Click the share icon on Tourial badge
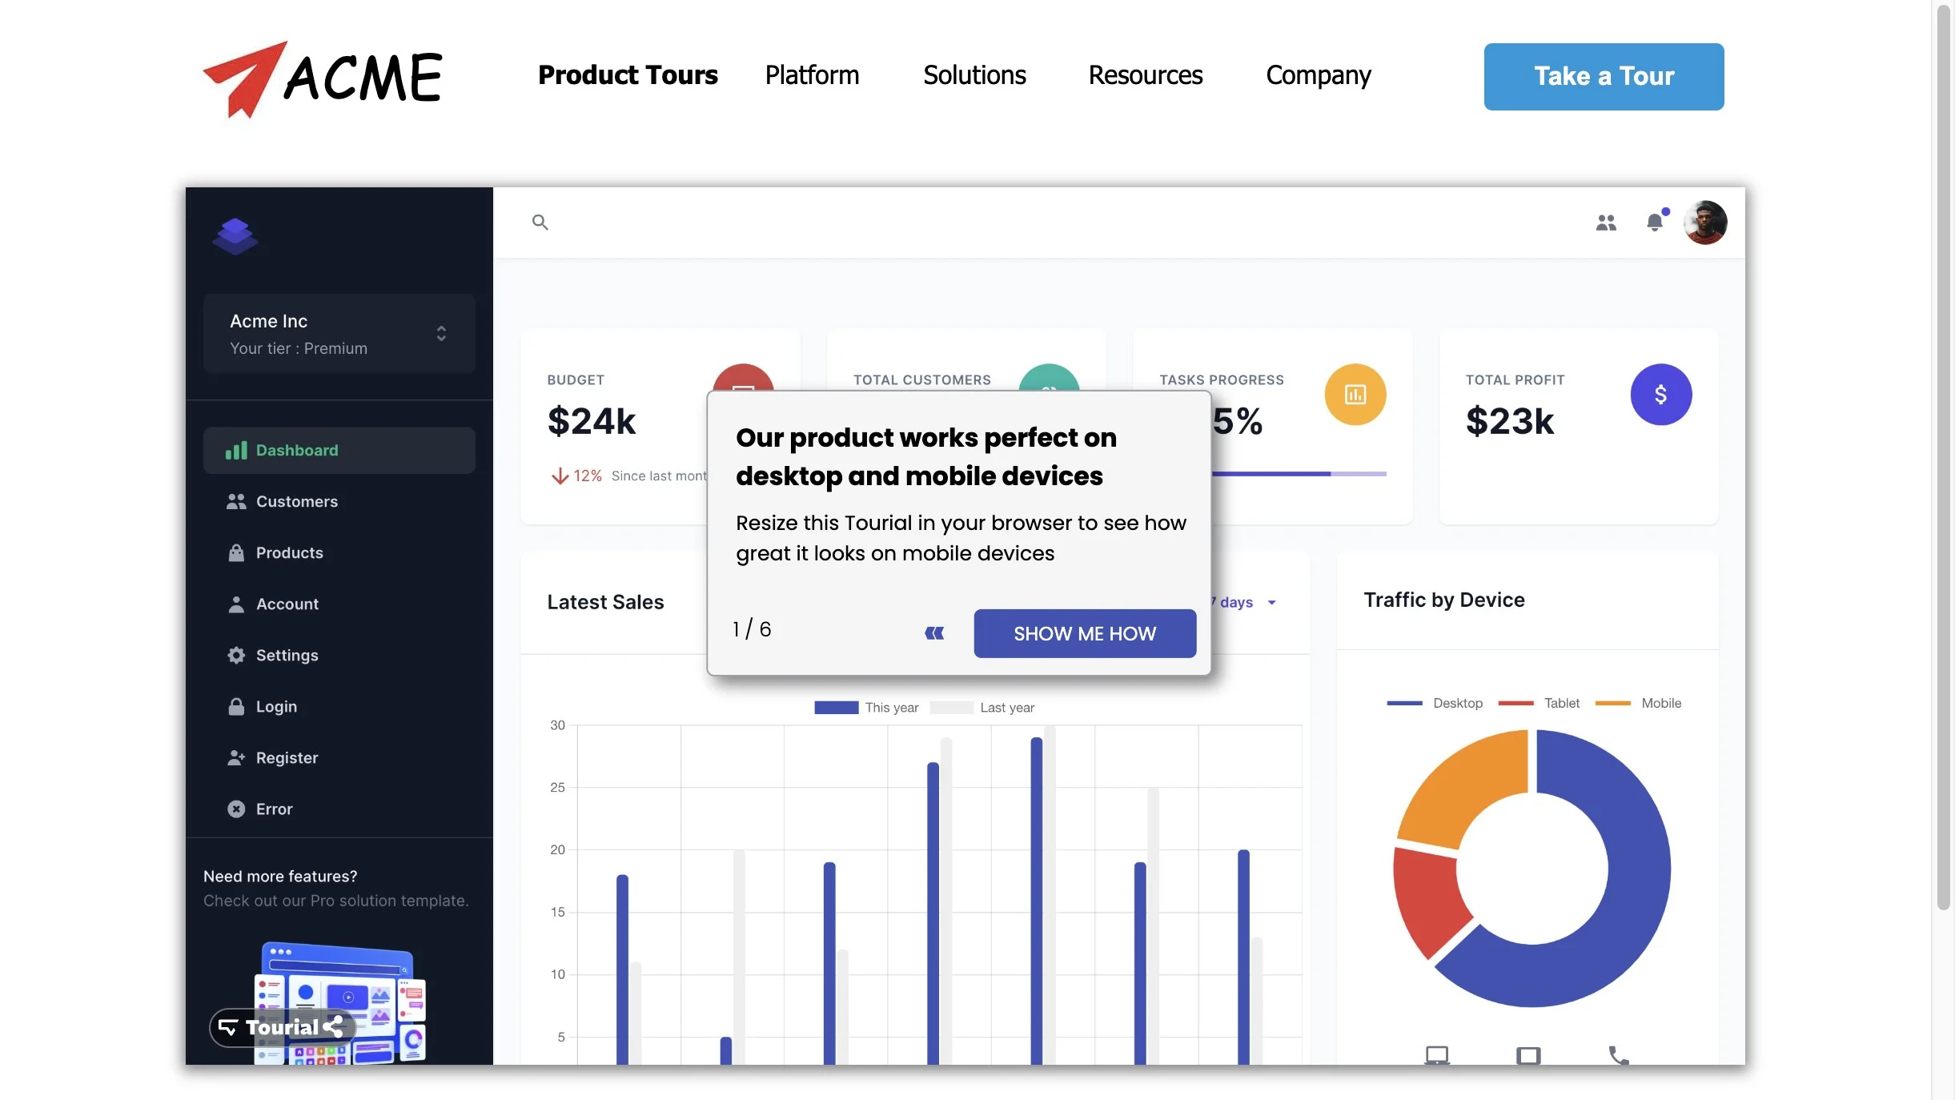This screenshot has height=1100, width=1955. coord(333,1027)
